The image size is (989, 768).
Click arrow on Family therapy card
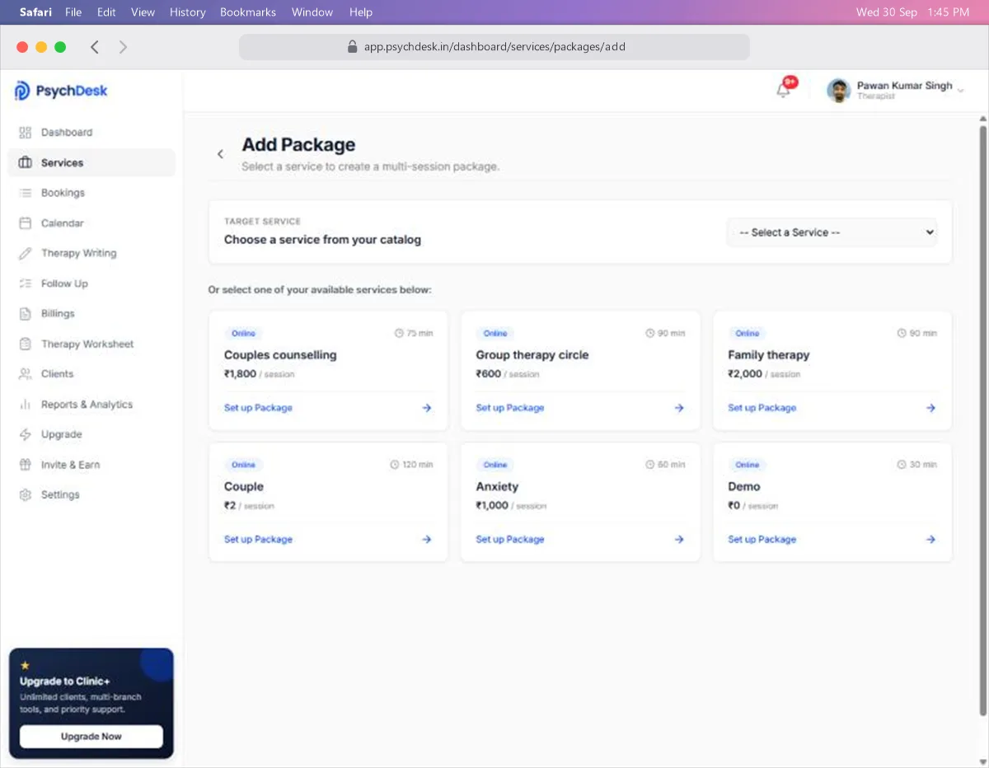click(930, 408)
